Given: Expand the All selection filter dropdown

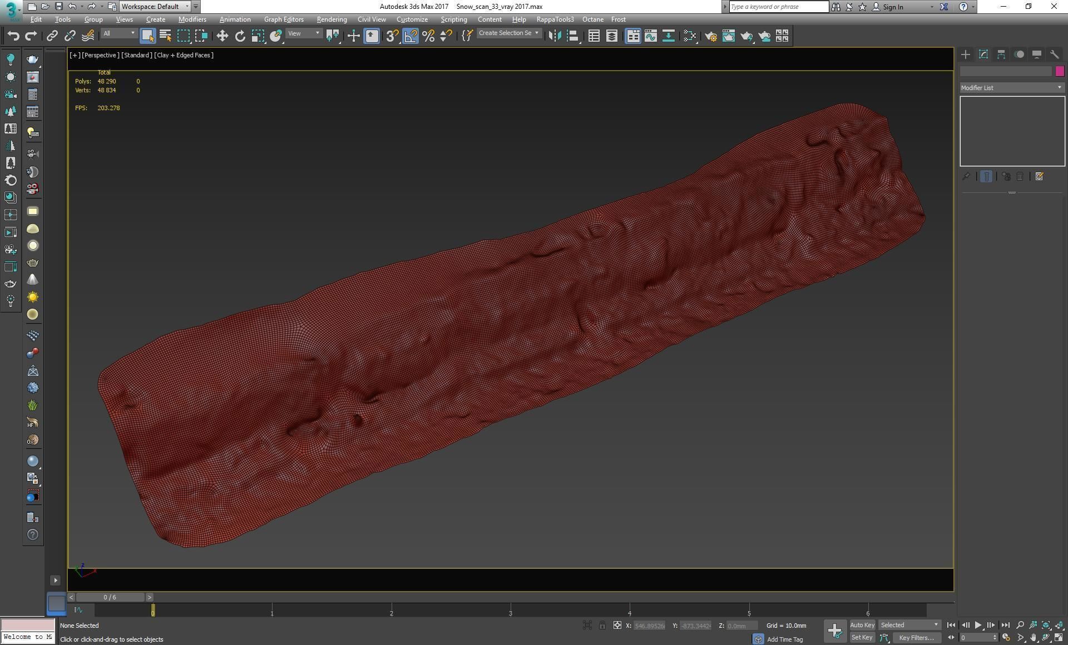Looking at the screenshot, I should 118,34.
